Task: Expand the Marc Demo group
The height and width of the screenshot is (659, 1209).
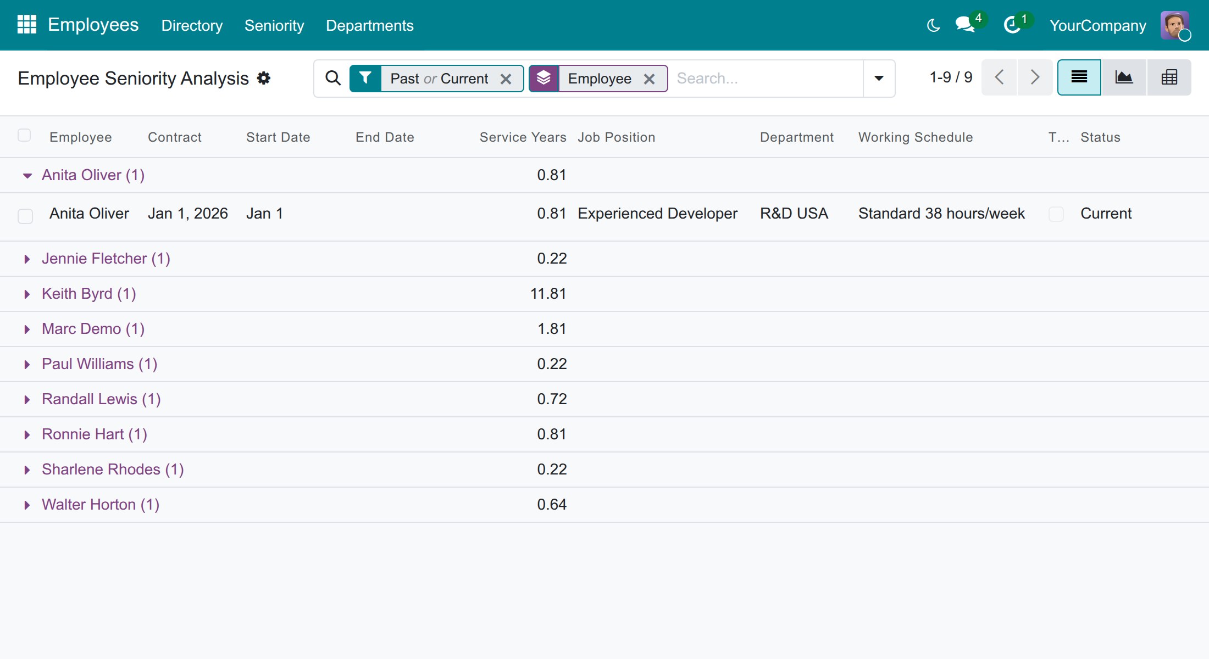Action: (27, 329)
